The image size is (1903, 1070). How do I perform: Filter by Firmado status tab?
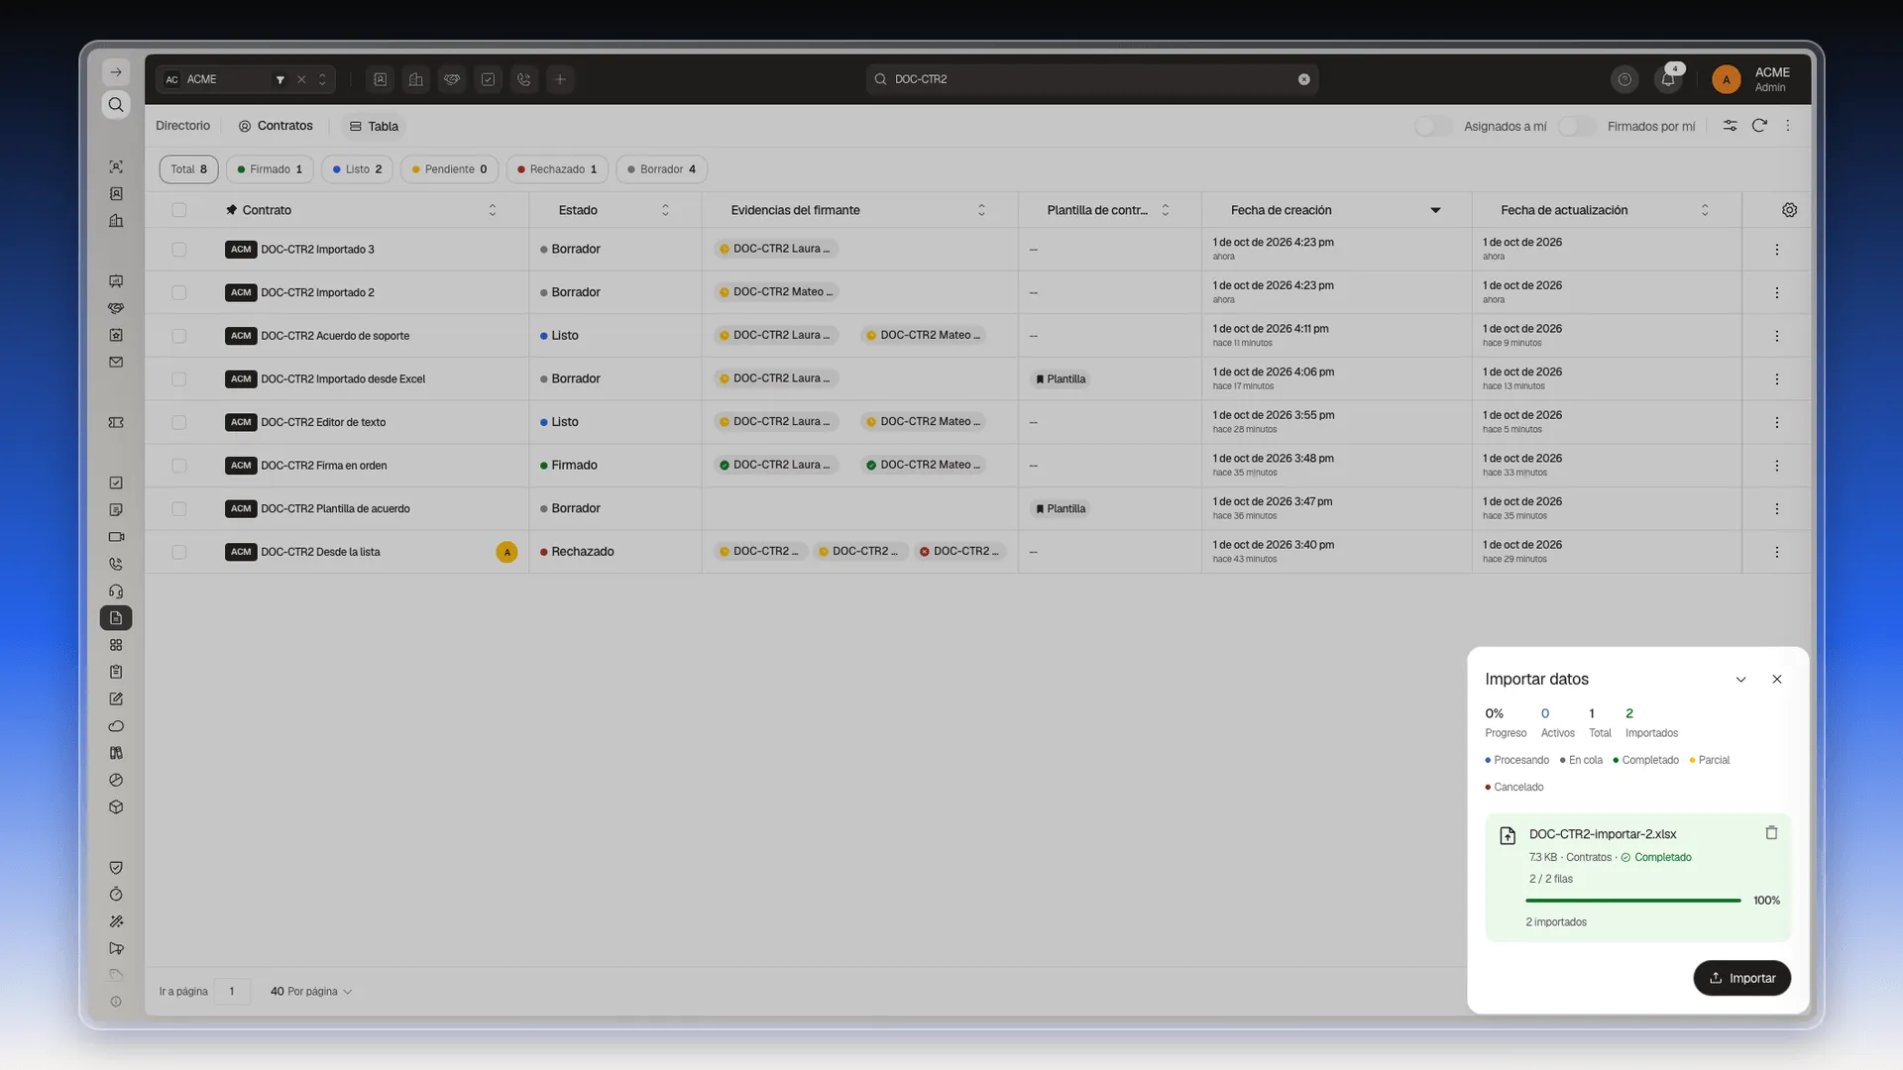[270, 169]
